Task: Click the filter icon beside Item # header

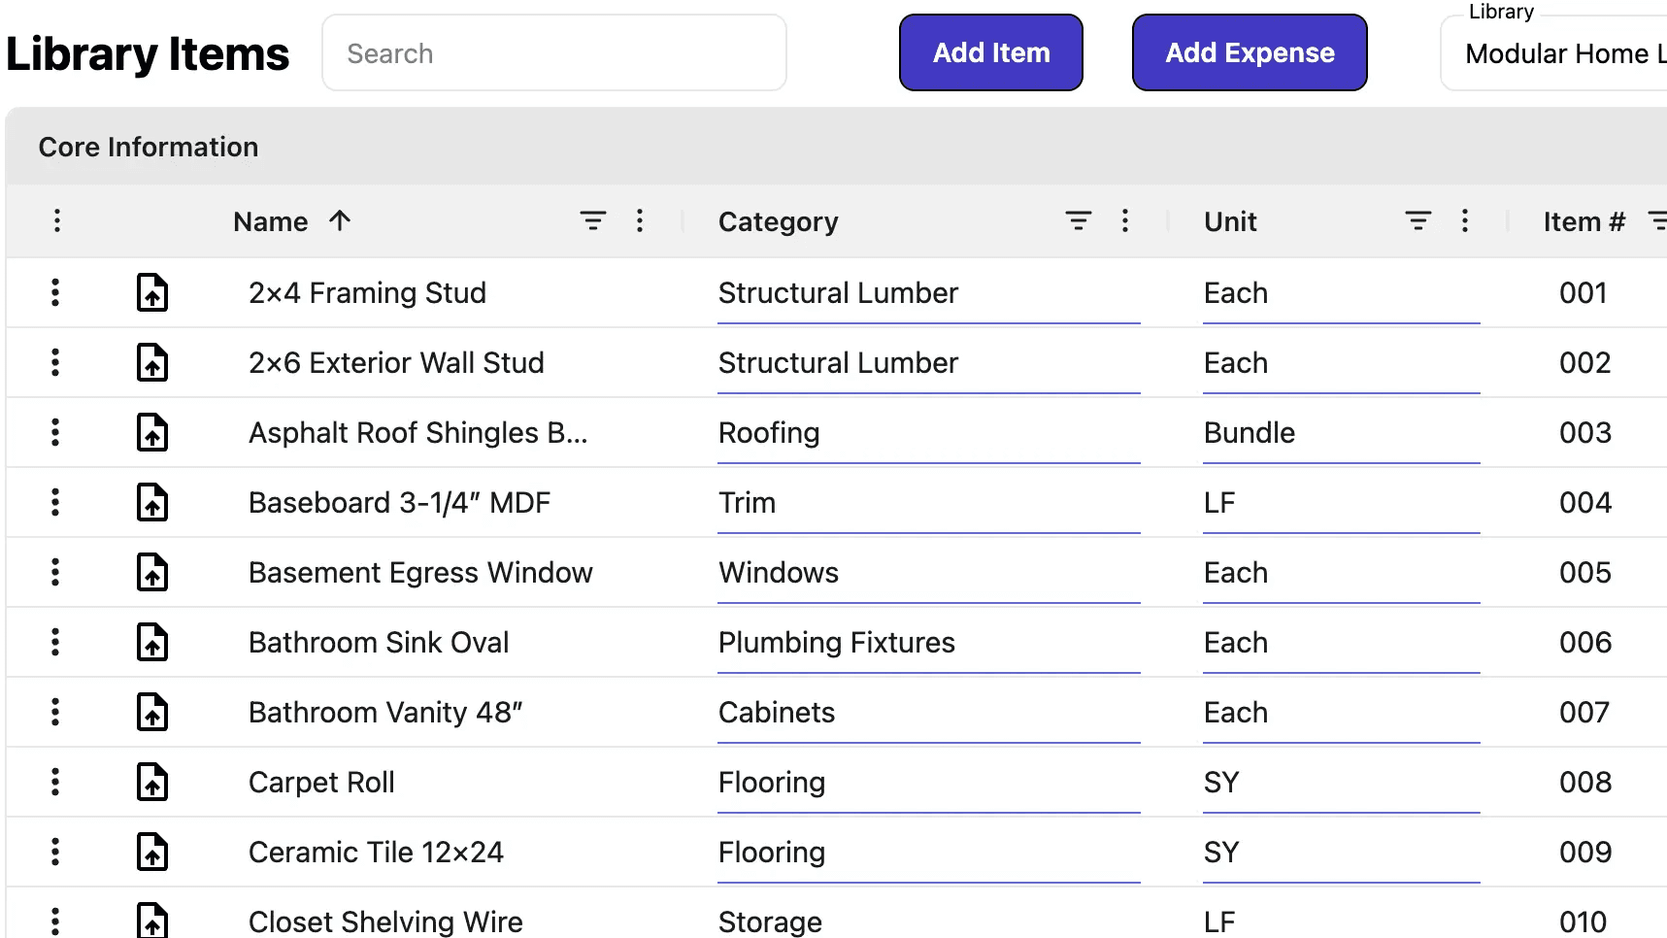Action: coord(1660,220)
